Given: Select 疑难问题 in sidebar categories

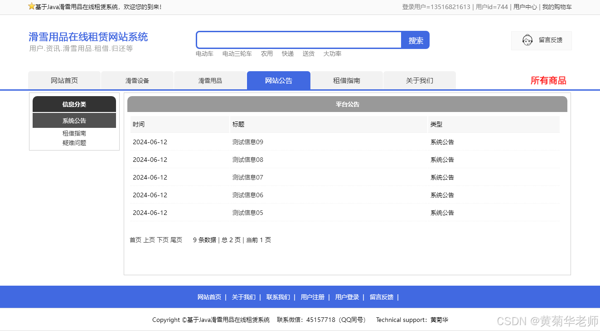Looking at the screenshot, I should tap(74, 143).
